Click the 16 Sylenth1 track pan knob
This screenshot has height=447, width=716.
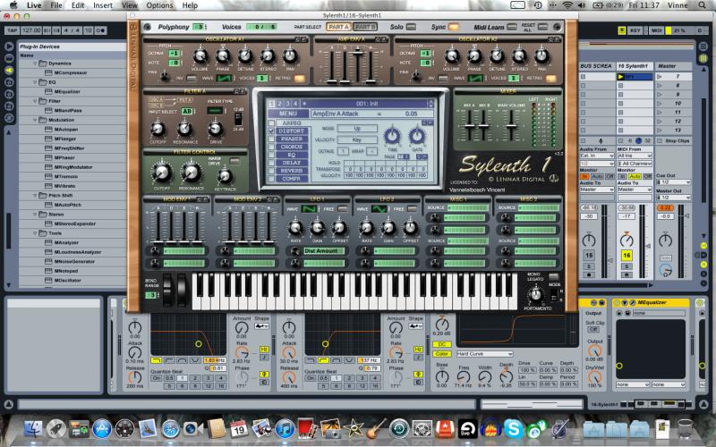tap(626, 240)
